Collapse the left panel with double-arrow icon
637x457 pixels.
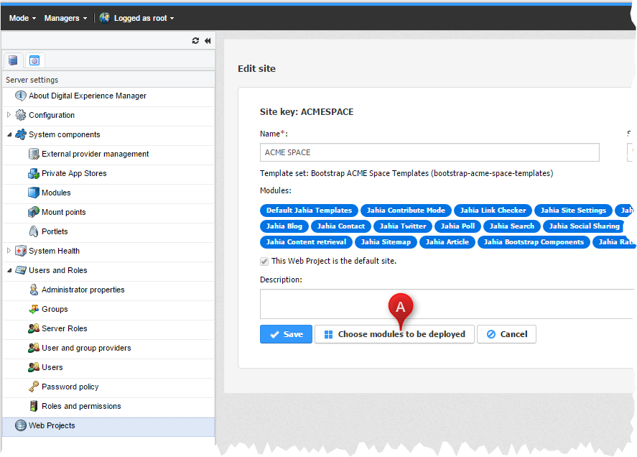(x=208, y=41)
